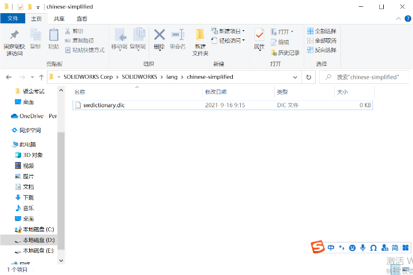Select 钣金考试 folder in navigation pane
The image size is (413, 275).
(30, 91)
